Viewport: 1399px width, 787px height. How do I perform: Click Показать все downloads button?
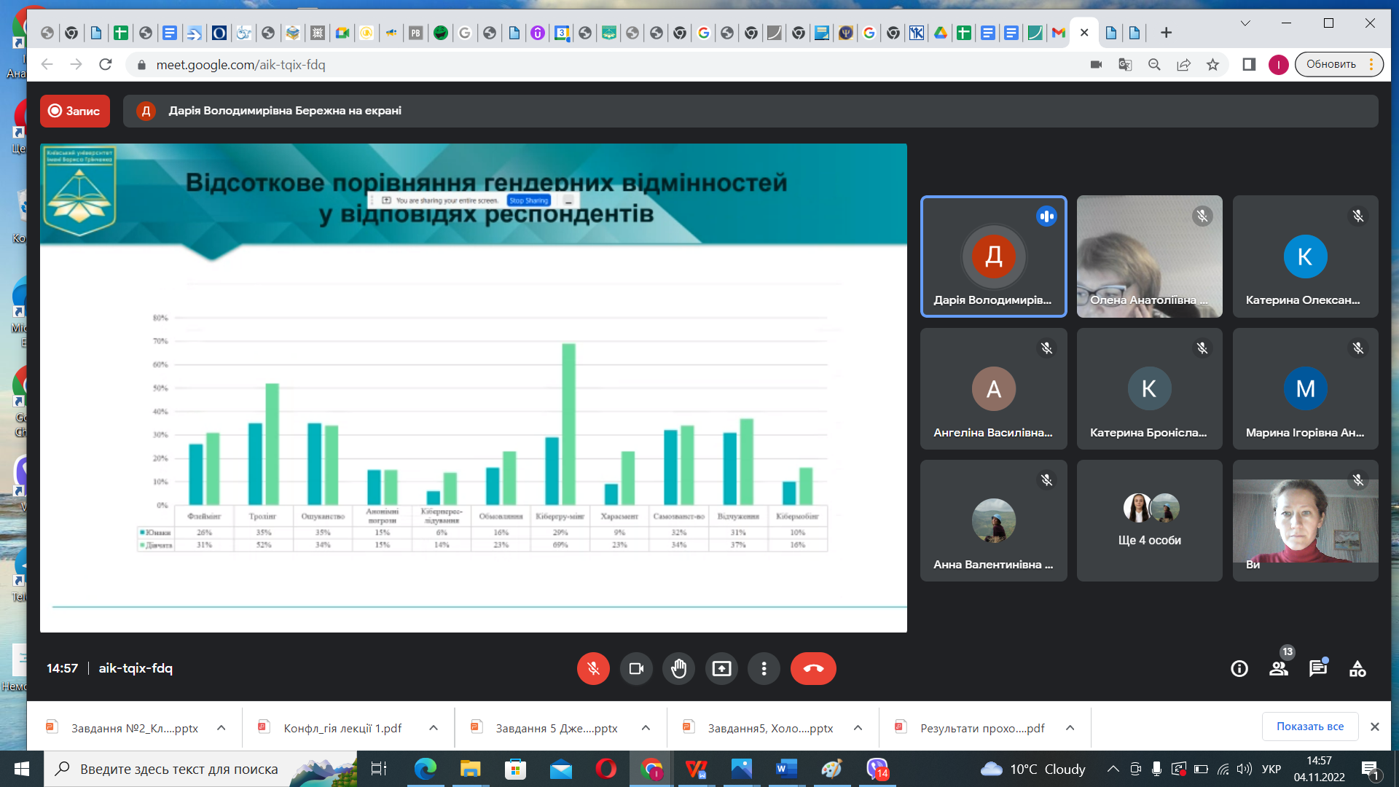tap(1309, 727)
